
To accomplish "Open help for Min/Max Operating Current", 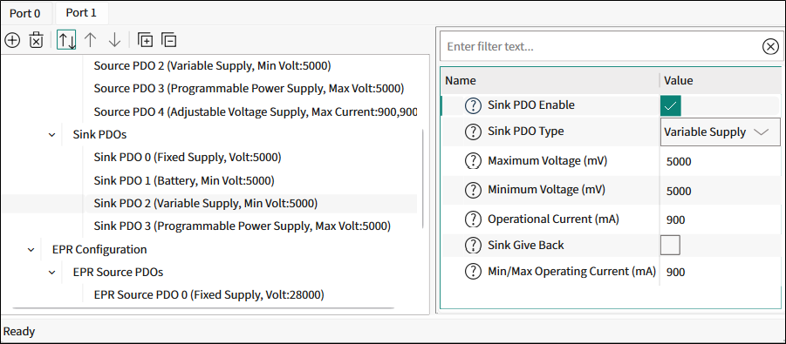I will click(x=473, y=272).
